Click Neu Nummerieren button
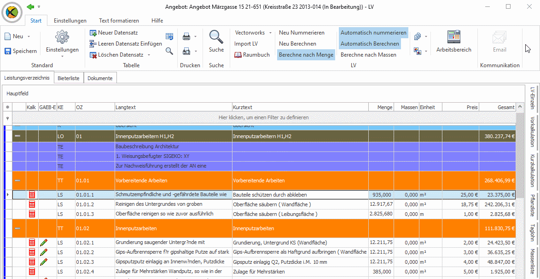Screen dimensions: 540x279 pos(302,33)
